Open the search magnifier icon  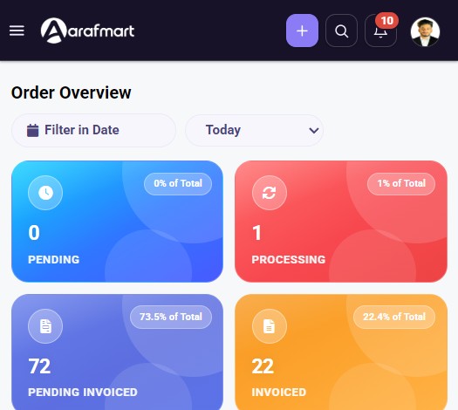pyautogui.click(x=341, y=31)
